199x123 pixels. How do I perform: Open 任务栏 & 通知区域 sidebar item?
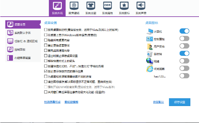23,41
